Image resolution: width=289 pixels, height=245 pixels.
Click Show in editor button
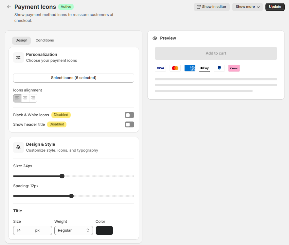click(211, 7)
